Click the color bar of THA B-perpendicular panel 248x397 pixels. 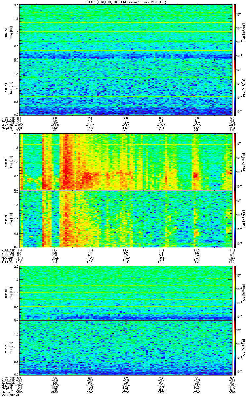[235, 32]
